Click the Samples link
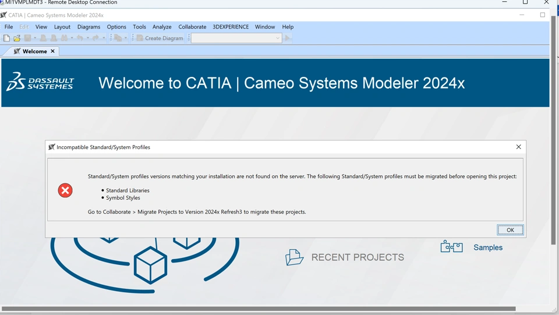559x315 pixels. pyautogui.click(x=488, y=247)
